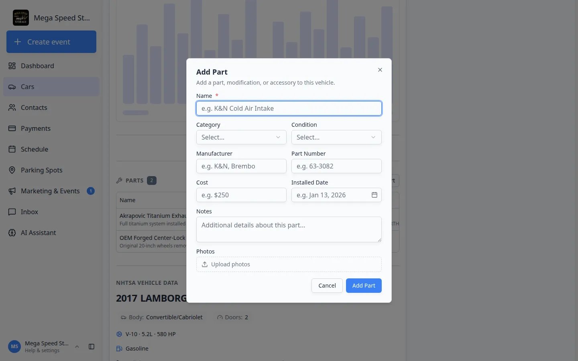Click the Payments card icon

pos(12,128)
